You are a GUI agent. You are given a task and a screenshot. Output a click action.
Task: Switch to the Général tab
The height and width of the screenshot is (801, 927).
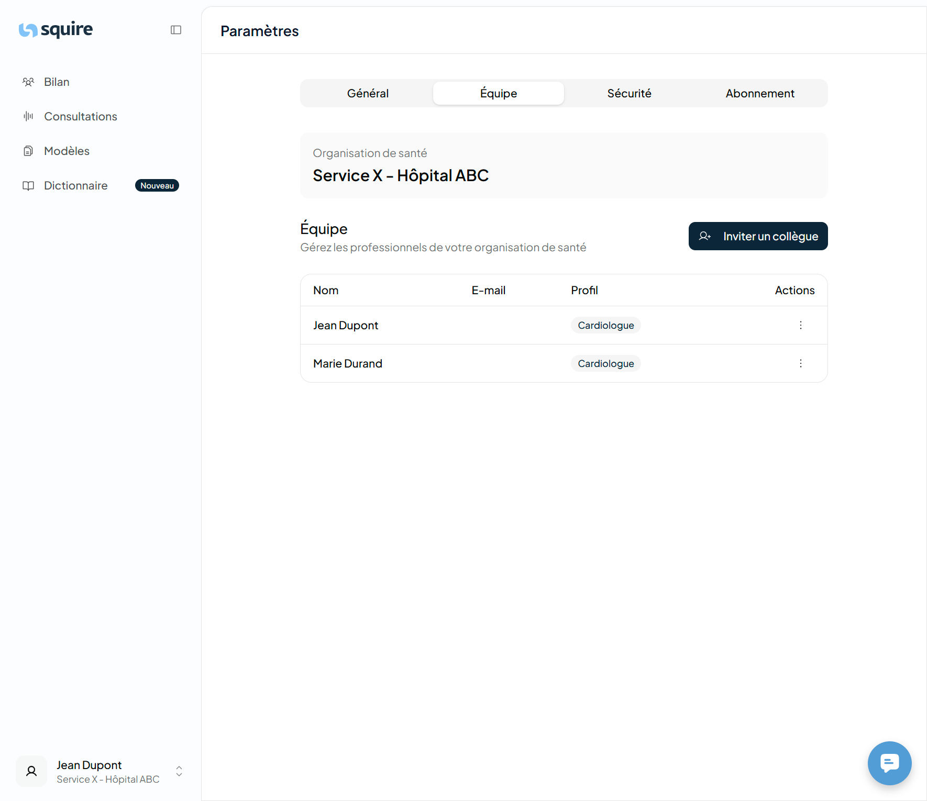pos(368,93)
